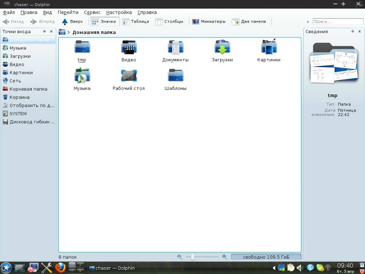This screenshot has height=274, width=365.
Task: Click breadcrumb arrow before Домашняя папка
Action: pyautogui.click(x=69, y=32)
